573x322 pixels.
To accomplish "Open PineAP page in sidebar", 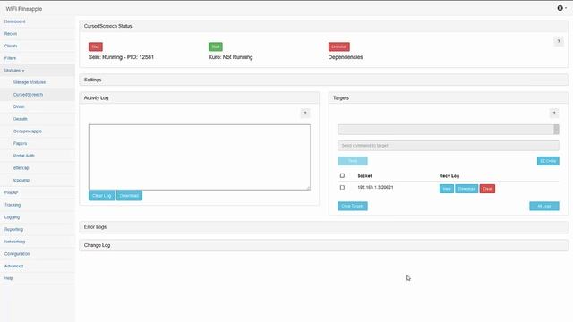I will coord(11,192).
